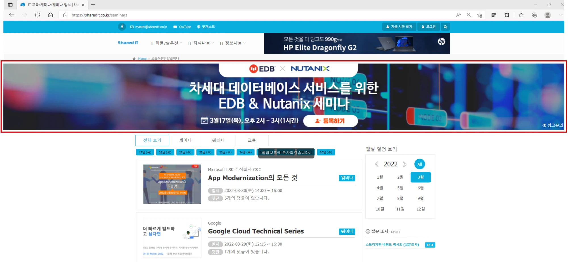Expand the IT 제품/솔루션 menu
568x262 pixels.
166,43
